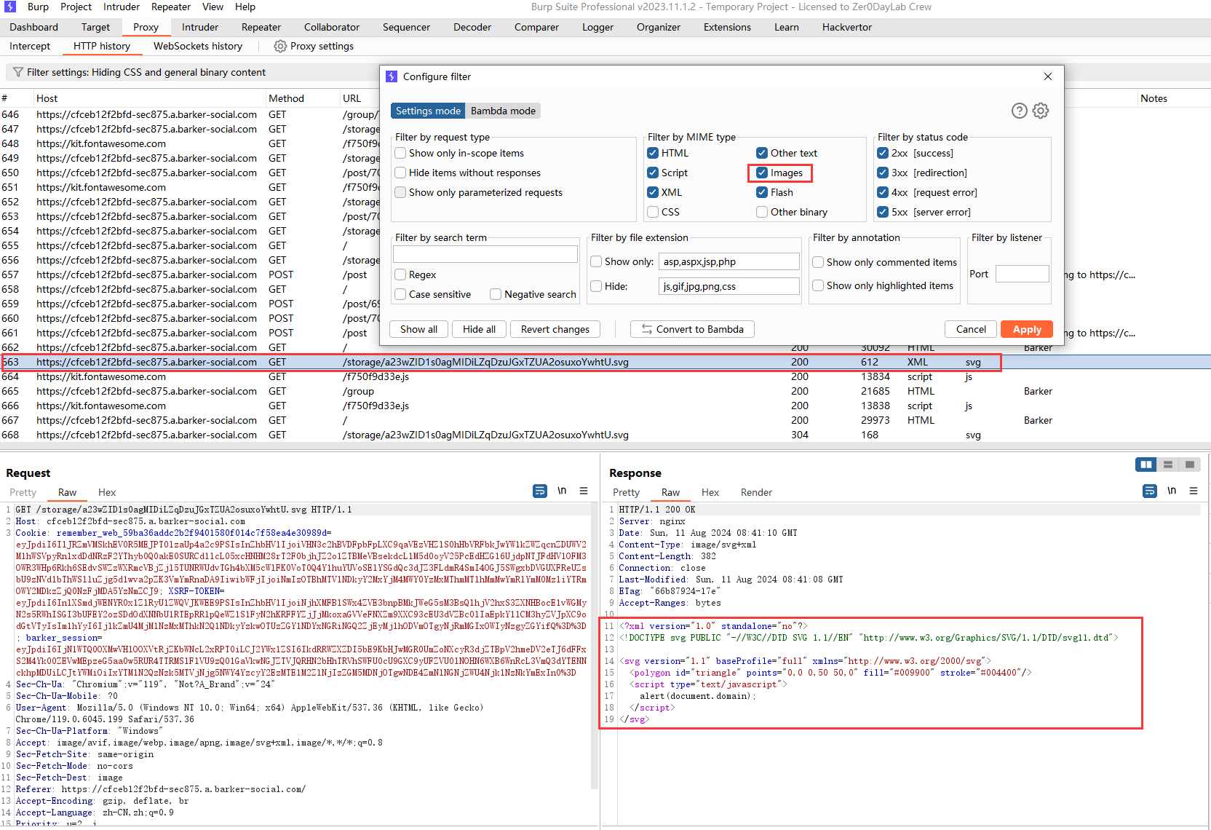Uncheck the HTML MIME type checkbox
The width and height of the screenshot is (1211, 830).
click(x=653, y=153)
